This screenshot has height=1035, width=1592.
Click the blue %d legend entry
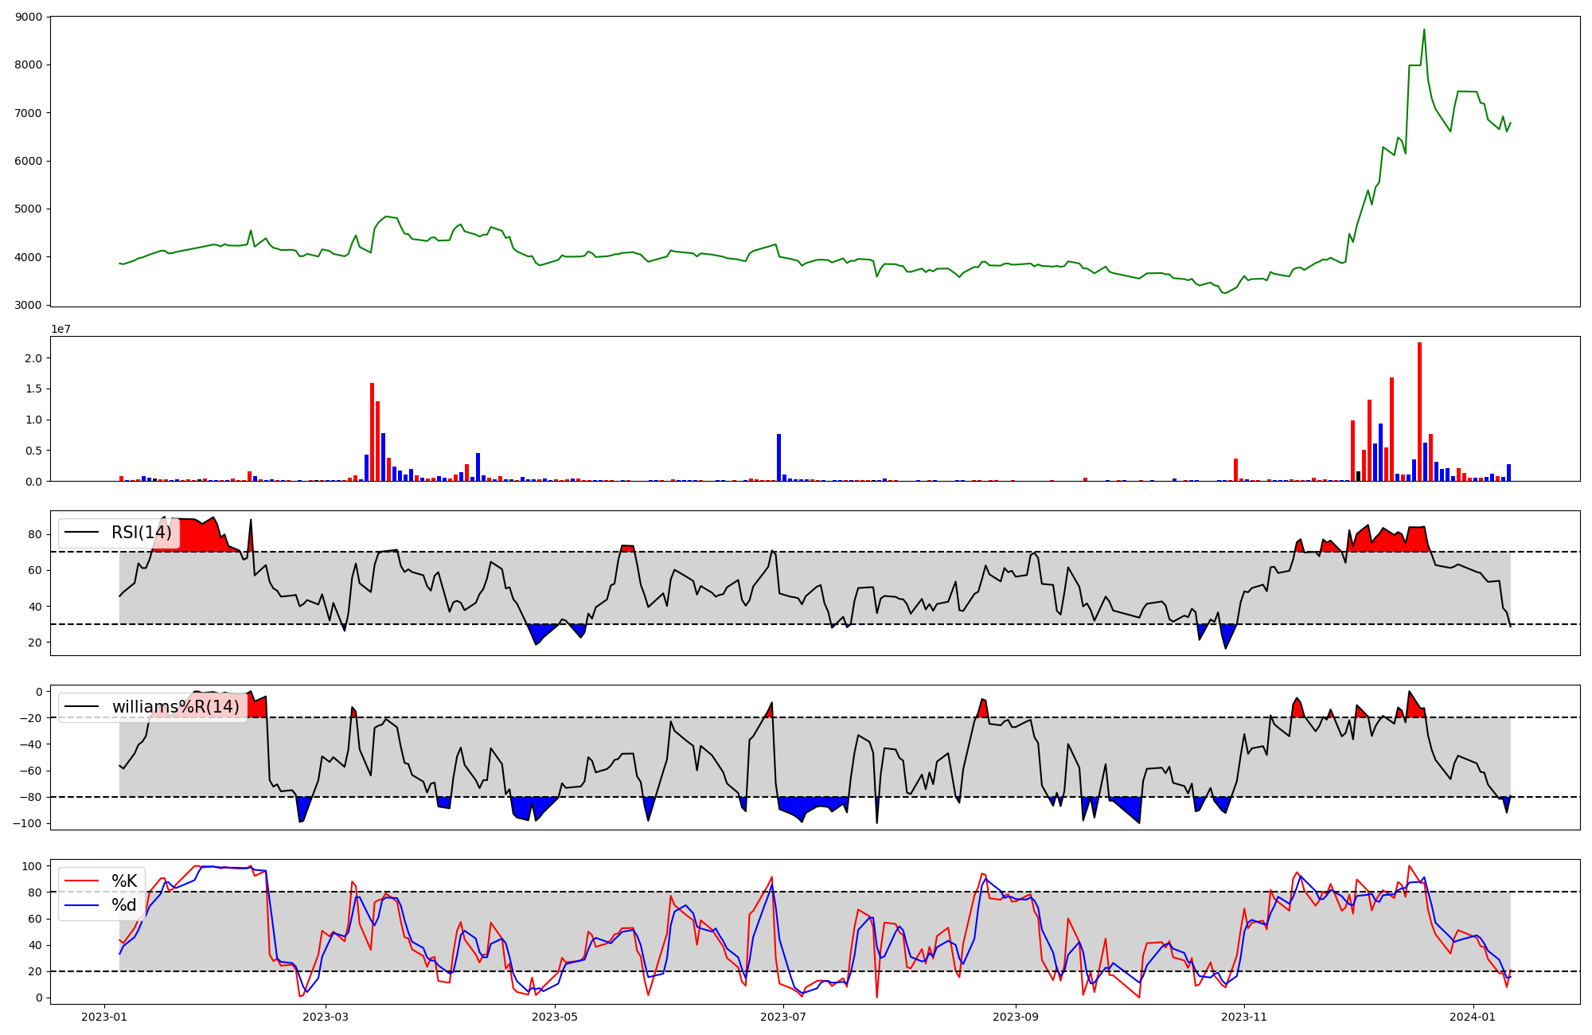click(x=124, y=905)
